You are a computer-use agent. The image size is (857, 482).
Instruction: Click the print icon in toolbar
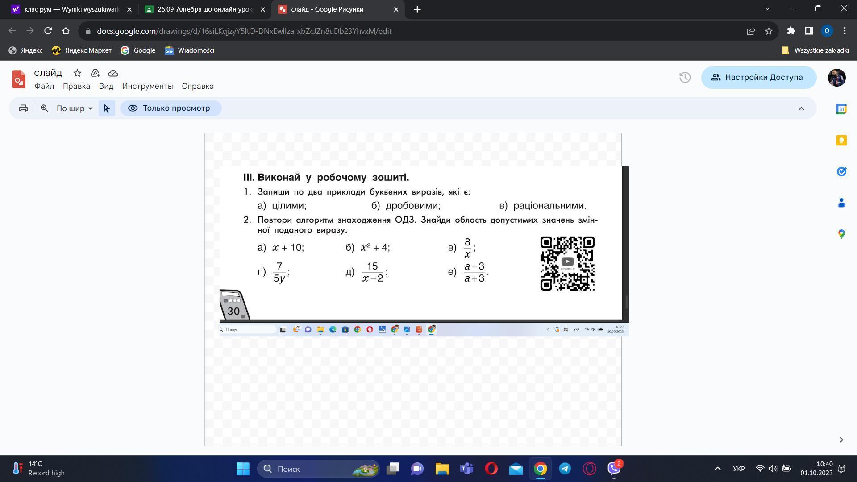click(x=23, y=108)
